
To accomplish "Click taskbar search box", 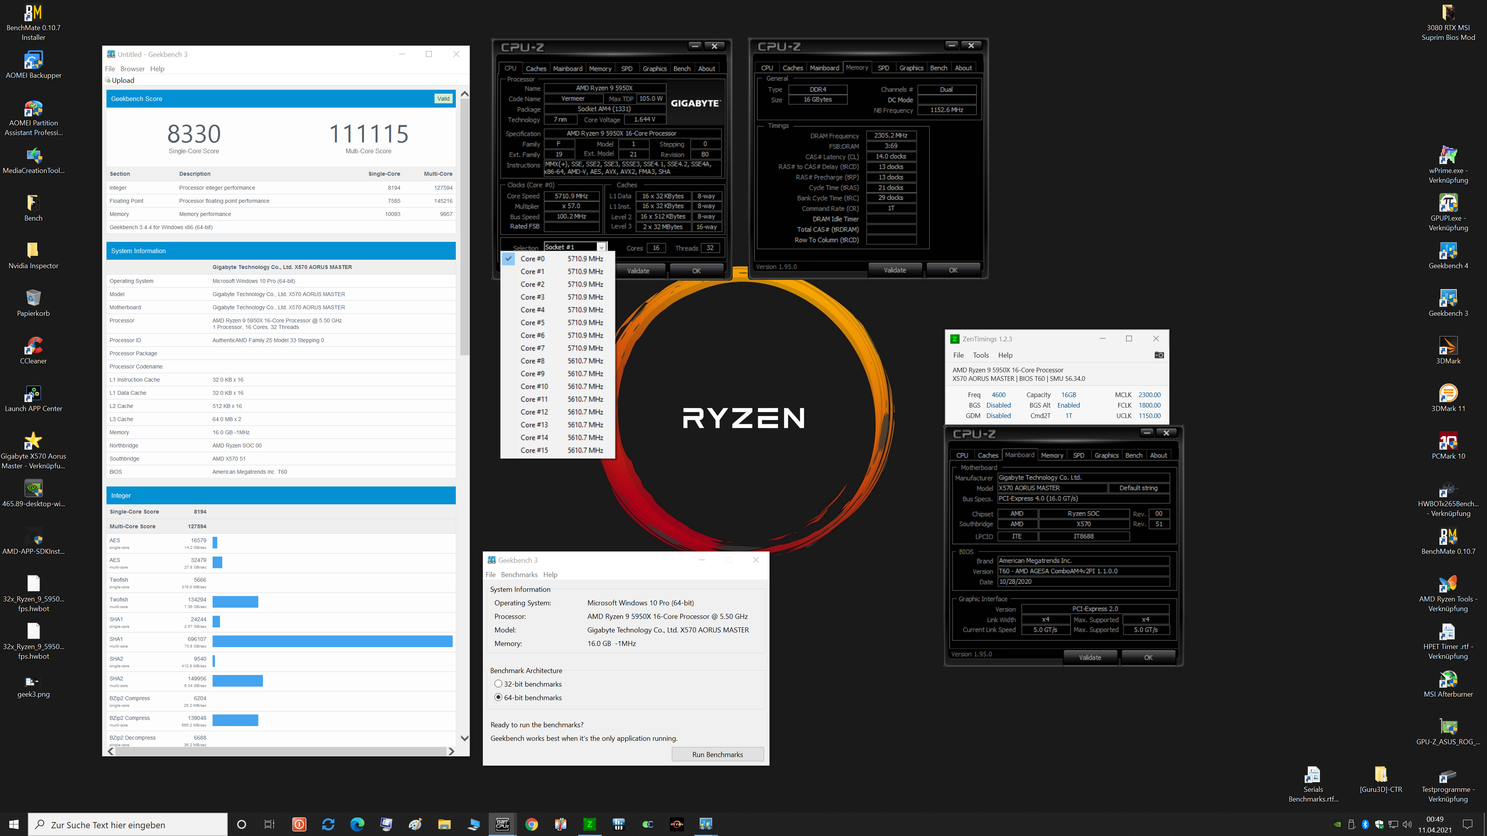I will (127, 824).
